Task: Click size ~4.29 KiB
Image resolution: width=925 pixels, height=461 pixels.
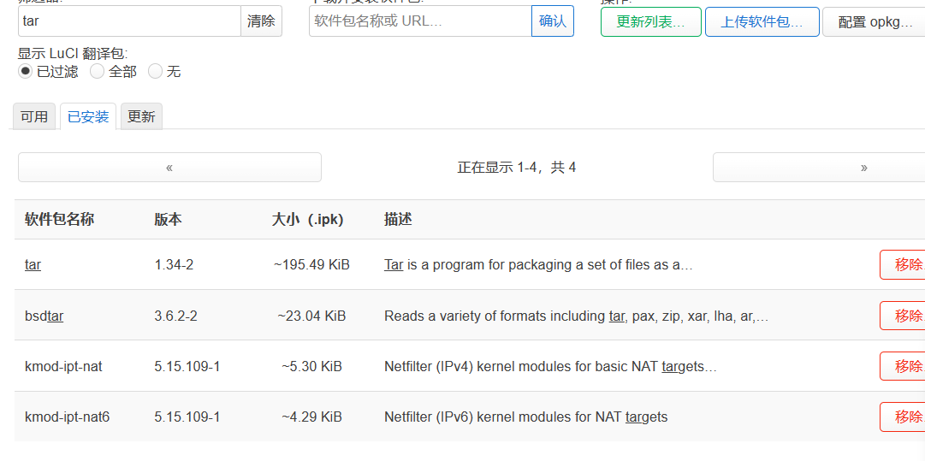Action: [x=311, y=417]
